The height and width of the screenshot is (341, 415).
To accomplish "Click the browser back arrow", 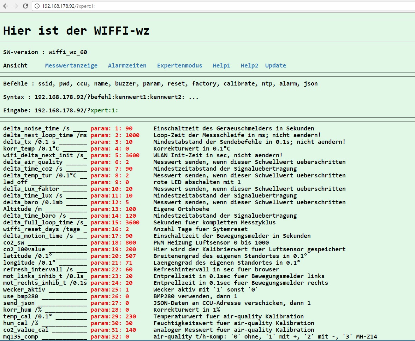I will point(6,6).
